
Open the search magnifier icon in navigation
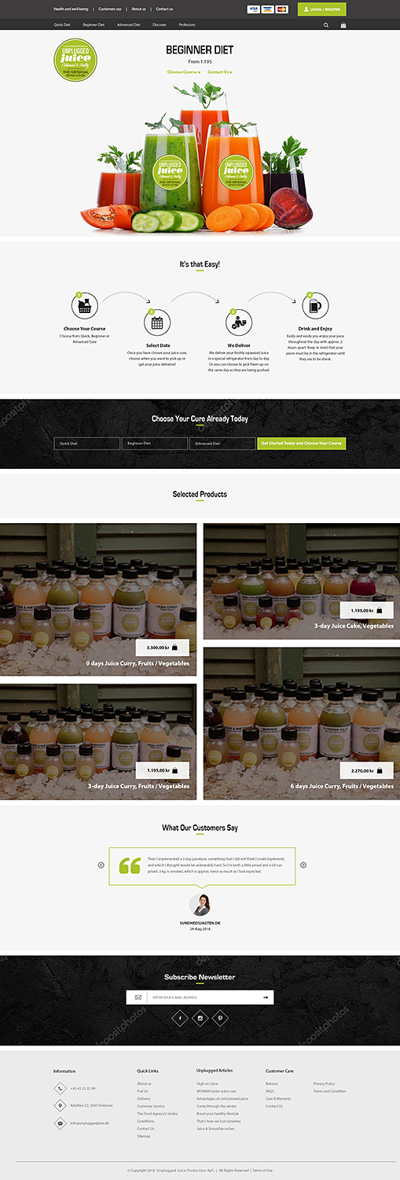click(326, 25)
